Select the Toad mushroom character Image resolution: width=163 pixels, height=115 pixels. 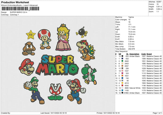pos(44,39)
